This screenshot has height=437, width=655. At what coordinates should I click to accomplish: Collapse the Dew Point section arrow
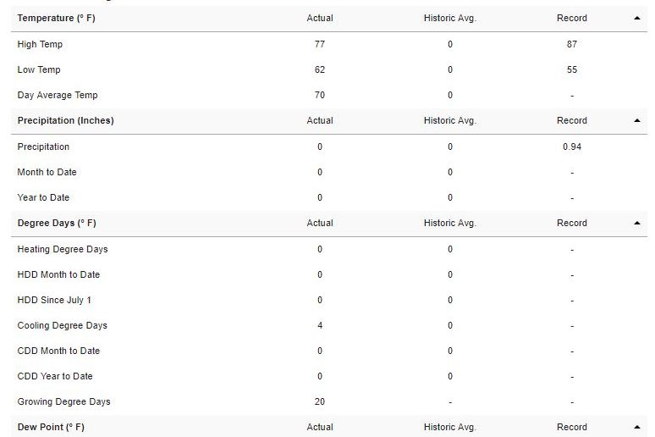636,427
